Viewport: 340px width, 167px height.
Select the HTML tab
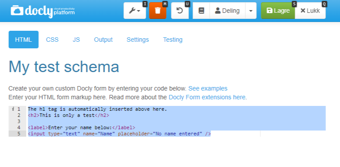24,40
